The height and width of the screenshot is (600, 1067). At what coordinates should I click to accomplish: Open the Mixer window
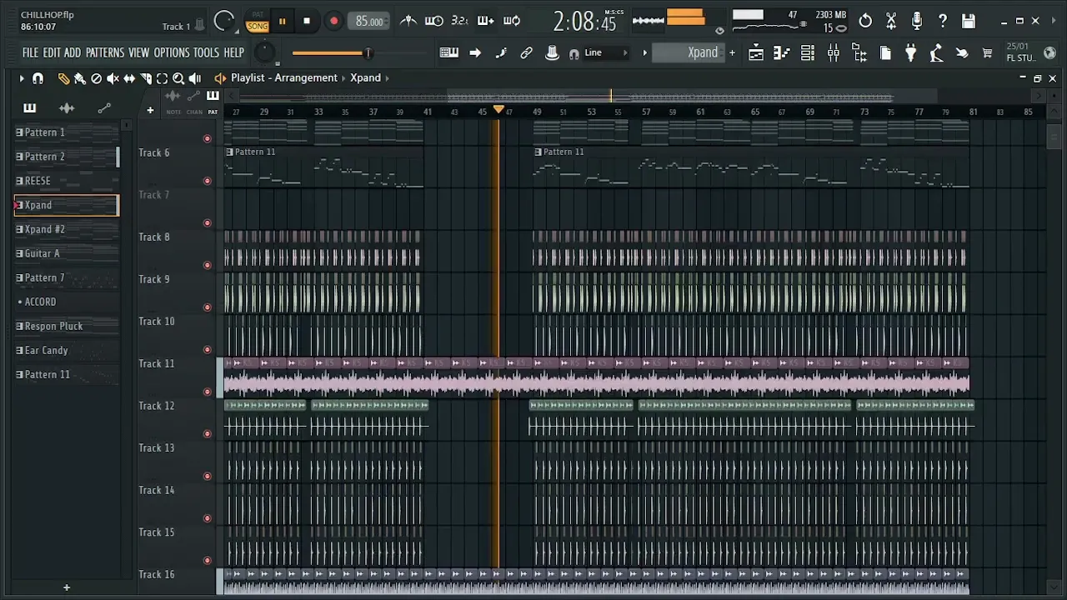point(834,53)
